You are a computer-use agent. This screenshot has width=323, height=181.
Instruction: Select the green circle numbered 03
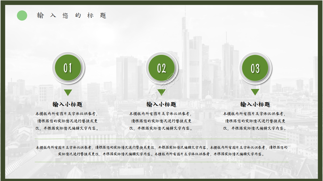tap(255, 67)
